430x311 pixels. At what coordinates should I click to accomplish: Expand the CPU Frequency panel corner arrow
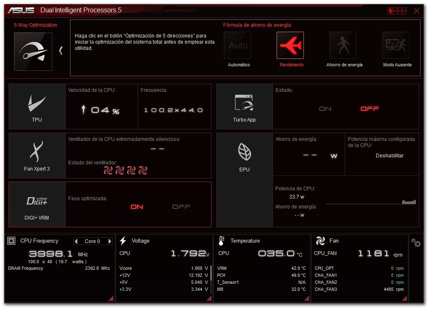tap(111, 298)
